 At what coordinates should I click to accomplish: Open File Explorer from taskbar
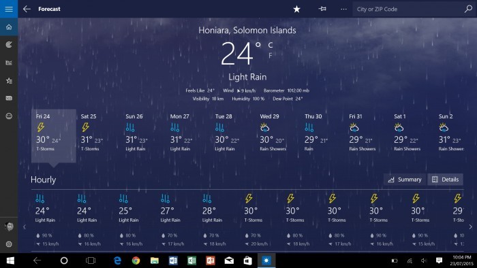[155, 261]
